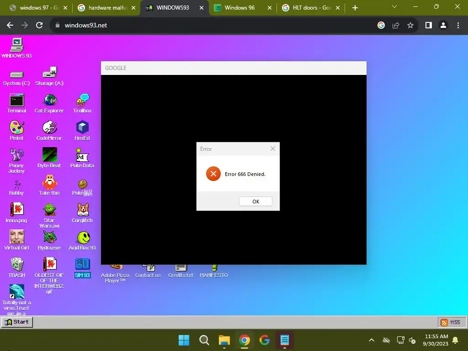This screenshot has height=351, width=468.
Task: Click the Windows 93 Start button
Action: point(17,322)
